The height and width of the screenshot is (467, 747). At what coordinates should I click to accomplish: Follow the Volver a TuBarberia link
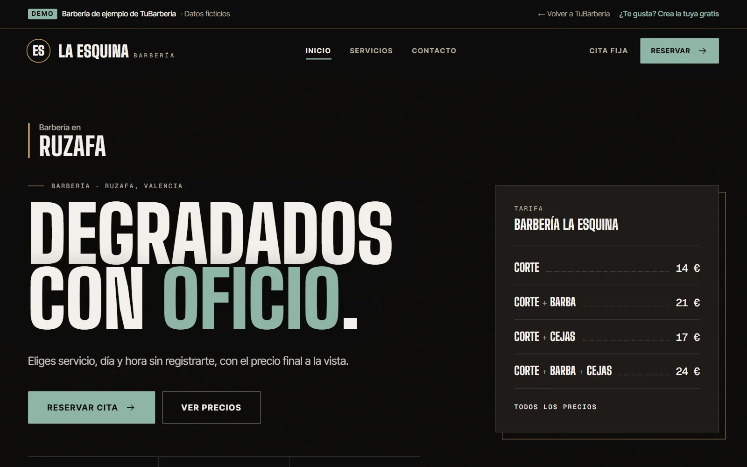574,14
